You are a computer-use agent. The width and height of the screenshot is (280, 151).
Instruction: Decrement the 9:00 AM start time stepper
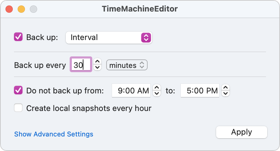point(157,93)
